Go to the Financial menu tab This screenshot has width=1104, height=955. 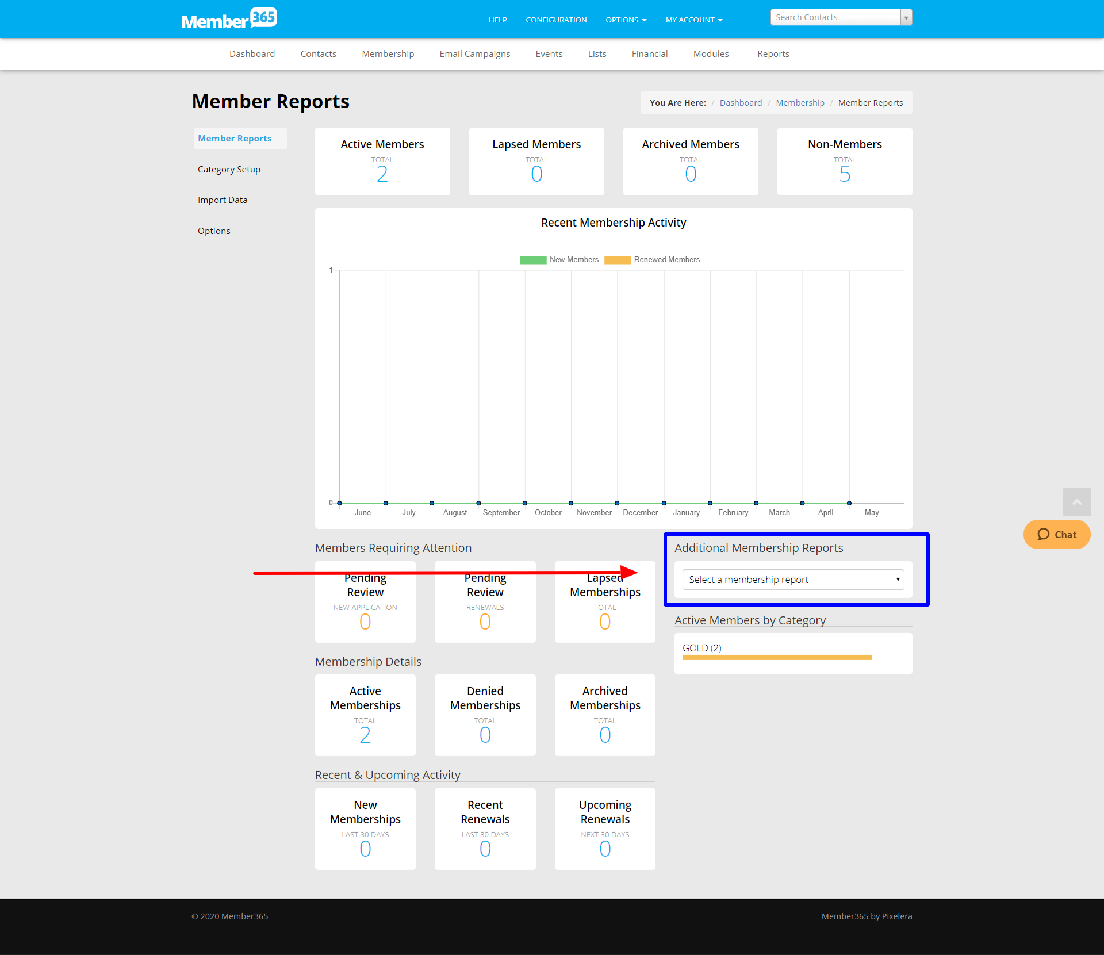pyautogui.click(x=649, y=54)
